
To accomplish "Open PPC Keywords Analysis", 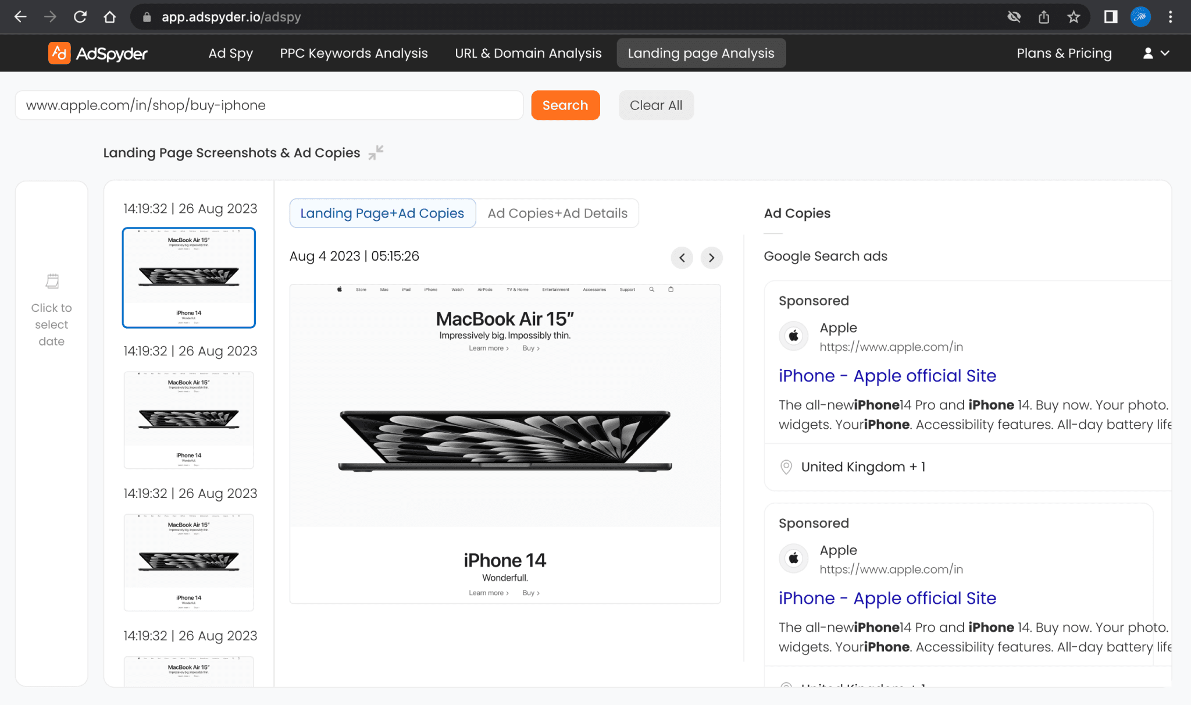I will click(354, 53).
